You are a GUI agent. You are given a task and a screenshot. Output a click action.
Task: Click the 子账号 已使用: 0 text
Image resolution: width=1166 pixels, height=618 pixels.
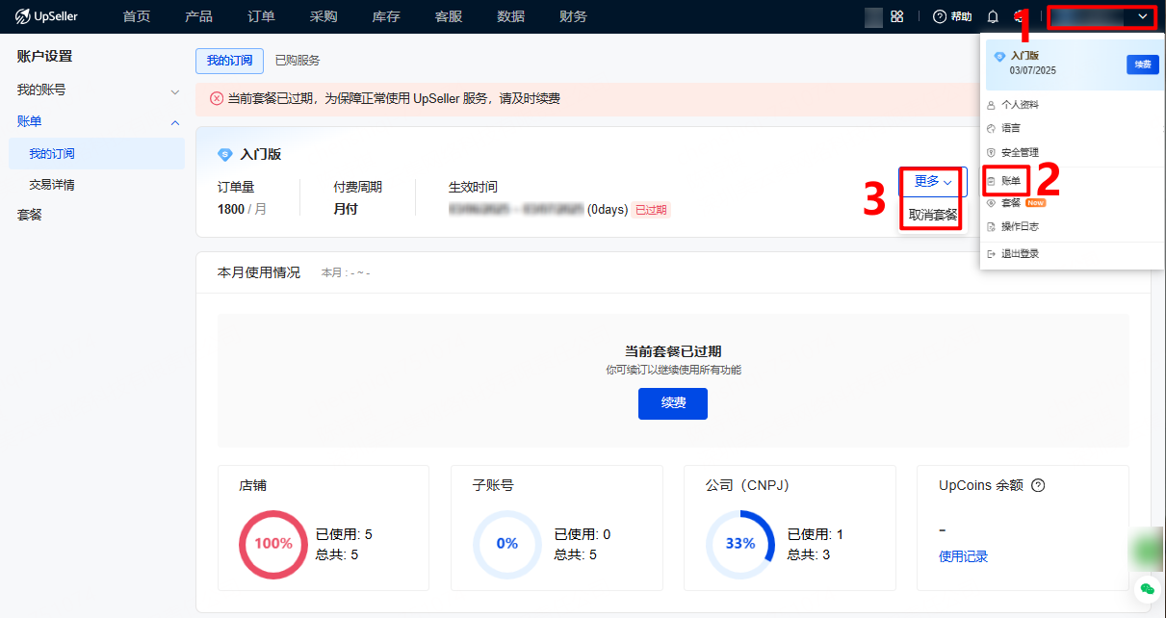(583, 534)
